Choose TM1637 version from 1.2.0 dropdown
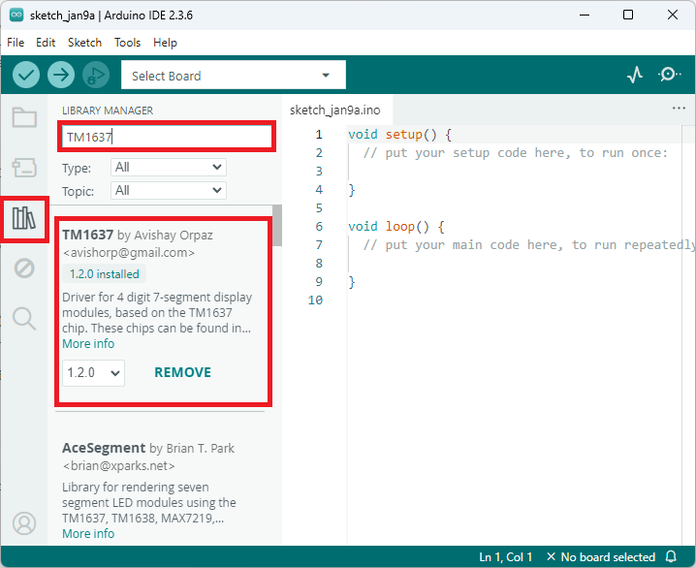 [93, 372]
